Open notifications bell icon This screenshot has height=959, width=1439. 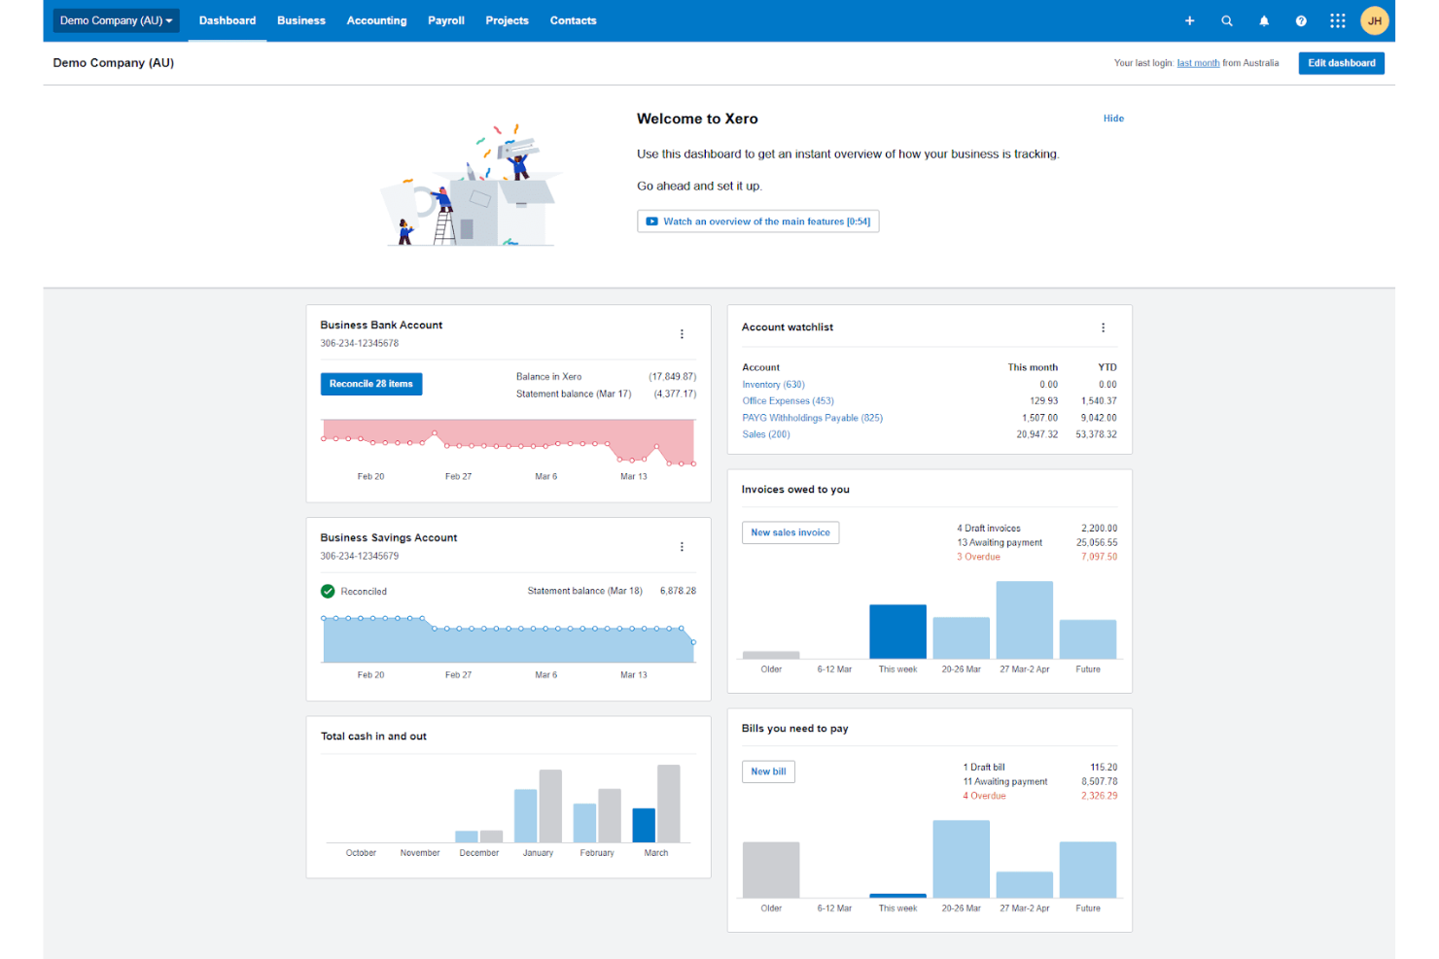(x=1264, y=20)
